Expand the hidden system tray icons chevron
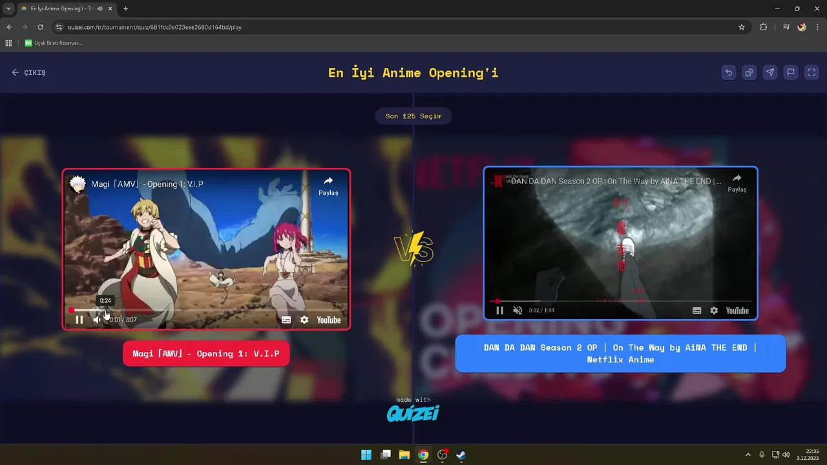This screenshot has height=465, width=827. [748, 455]
